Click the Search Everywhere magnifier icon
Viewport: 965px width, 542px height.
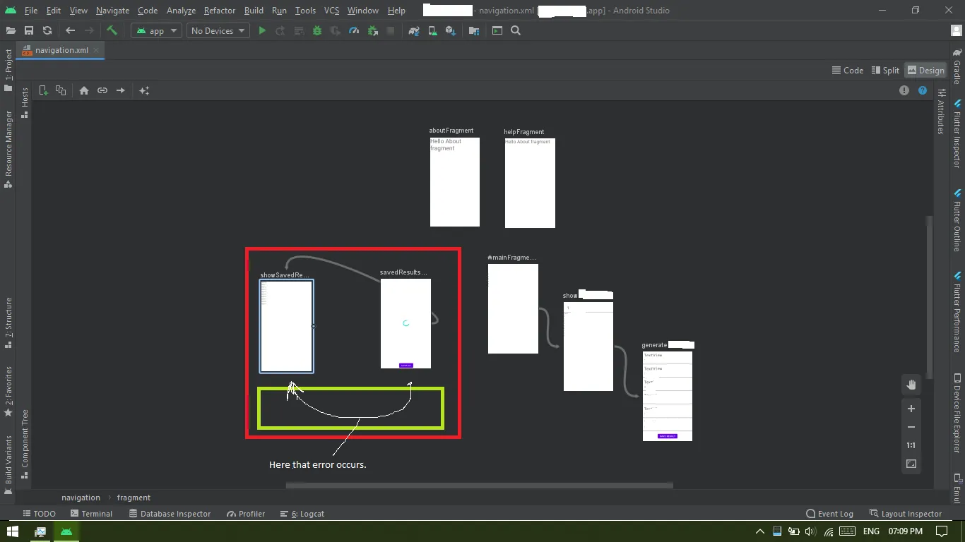[x=516, y=30]
